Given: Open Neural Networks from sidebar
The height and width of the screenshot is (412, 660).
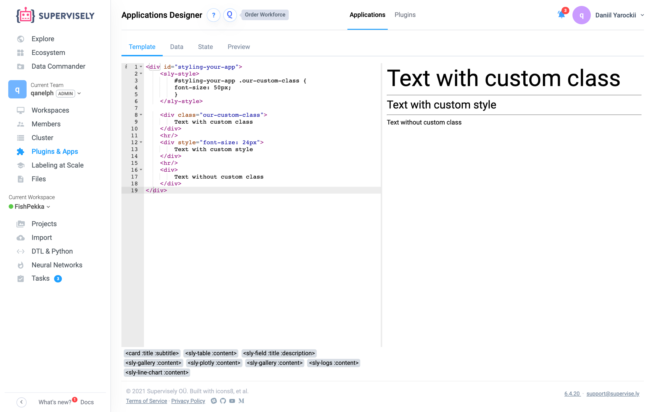Looking at the screenshot, I should click(x=57, y=265).
